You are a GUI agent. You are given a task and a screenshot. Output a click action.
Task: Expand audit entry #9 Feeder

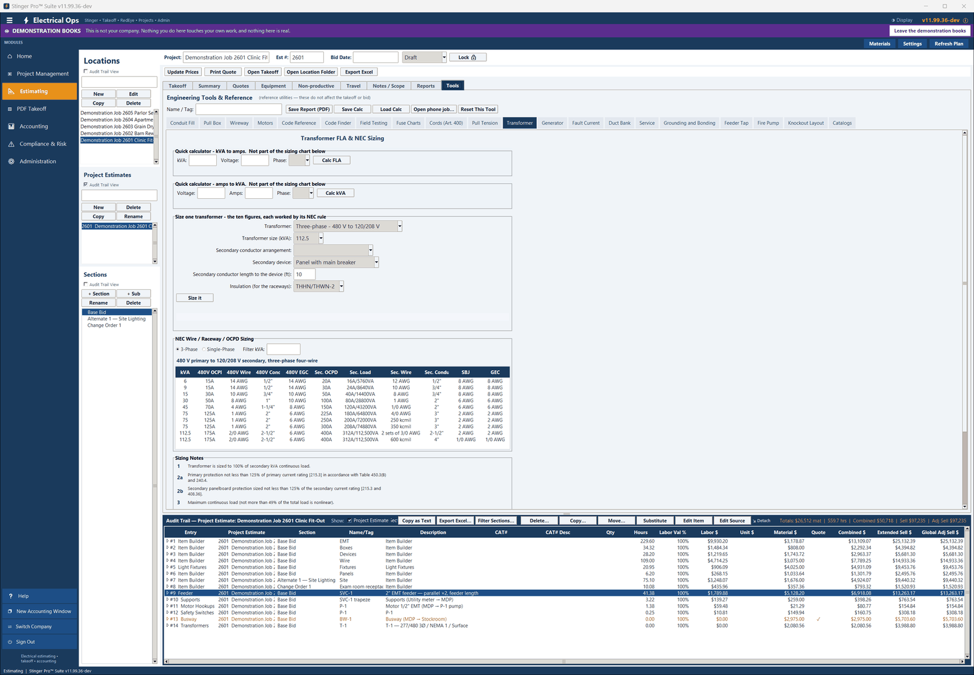168,593
